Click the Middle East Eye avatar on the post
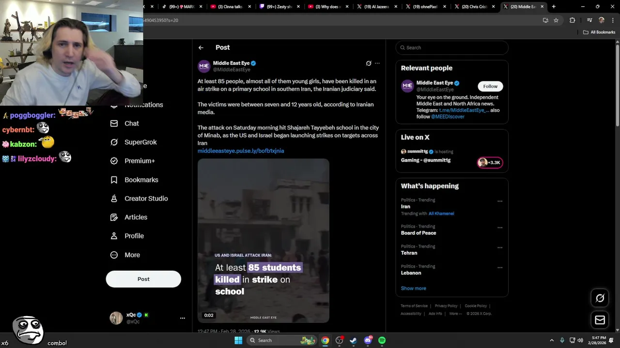 click(204, 66)
